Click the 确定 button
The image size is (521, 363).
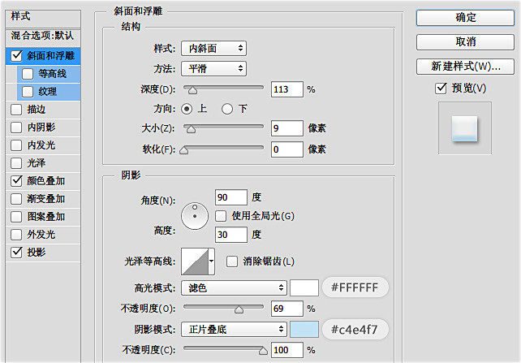click(465, 18)
